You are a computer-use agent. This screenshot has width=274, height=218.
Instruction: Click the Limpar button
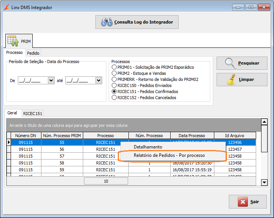[242, 80]
